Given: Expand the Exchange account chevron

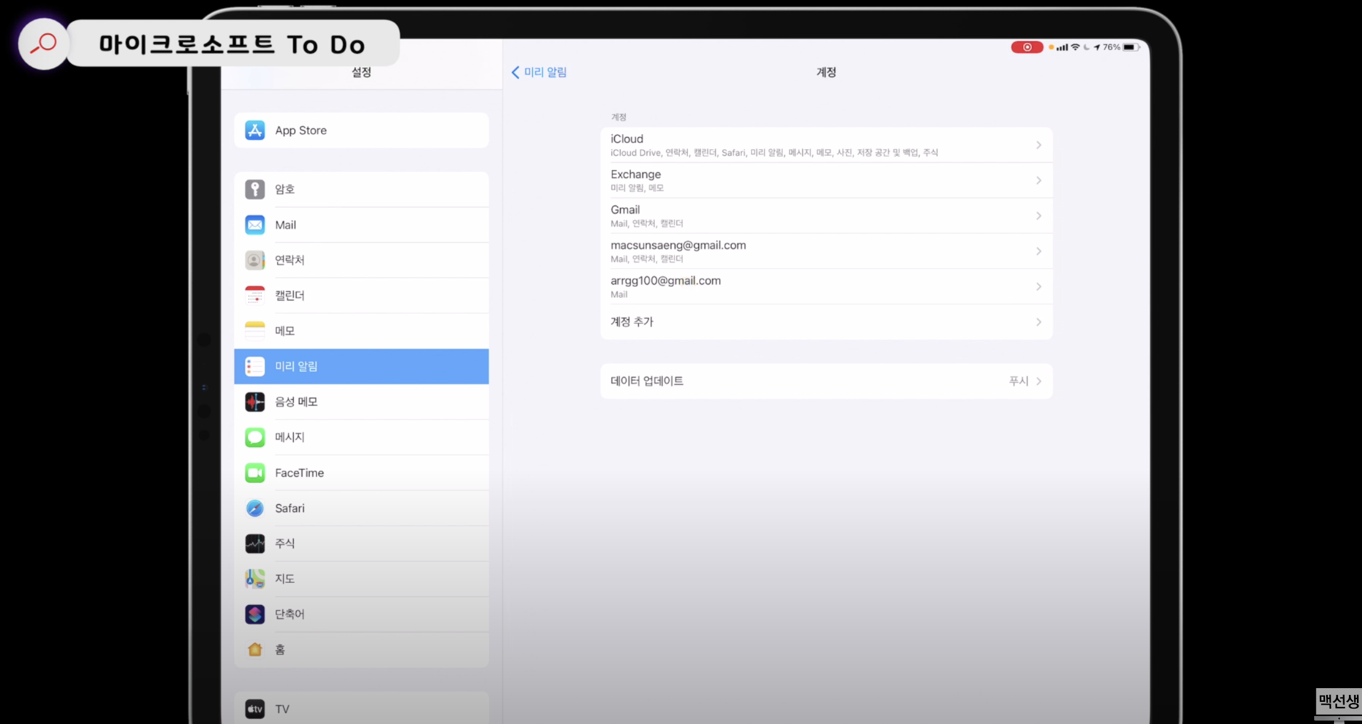Looking at the screenshot, I should [1038, 180].
